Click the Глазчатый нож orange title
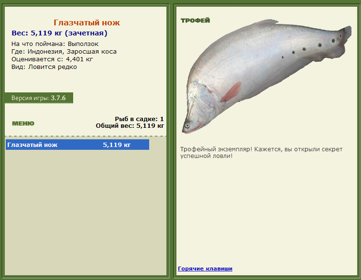Image resolution: width=361 pixels, height=280 pixels. pyautogui.click(x=87, y=22)
